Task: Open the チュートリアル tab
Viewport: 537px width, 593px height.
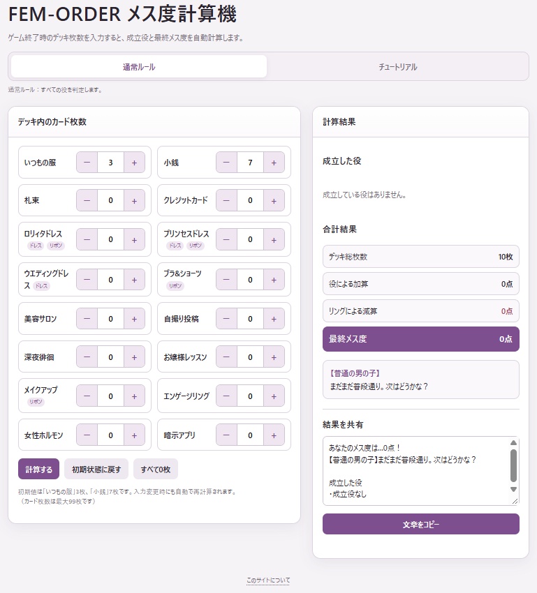Action: (x=398, y=66)
